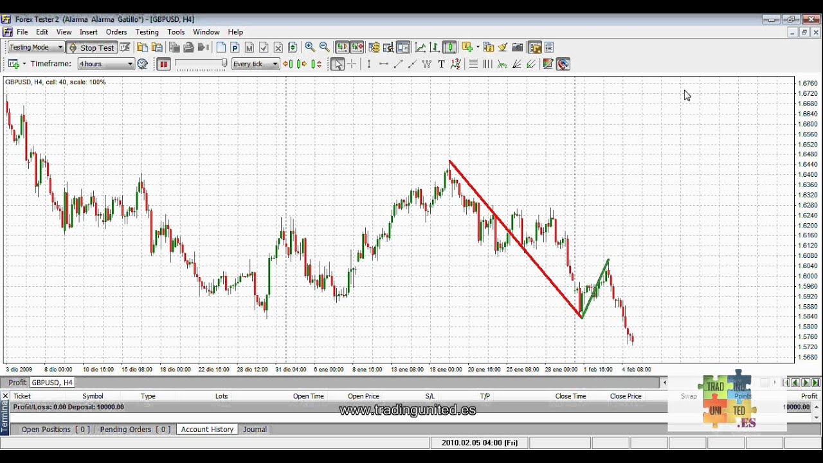Step forward one bar with candle-arrow icon
Screen dimensions: 823x463
tap(302, 64)
